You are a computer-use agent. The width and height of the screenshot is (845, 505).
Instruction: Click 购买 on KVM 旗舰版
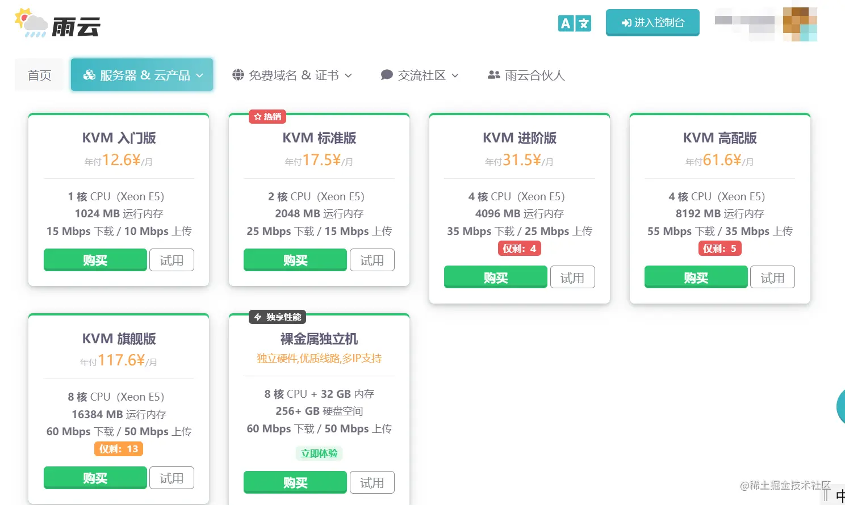[95, 478]
